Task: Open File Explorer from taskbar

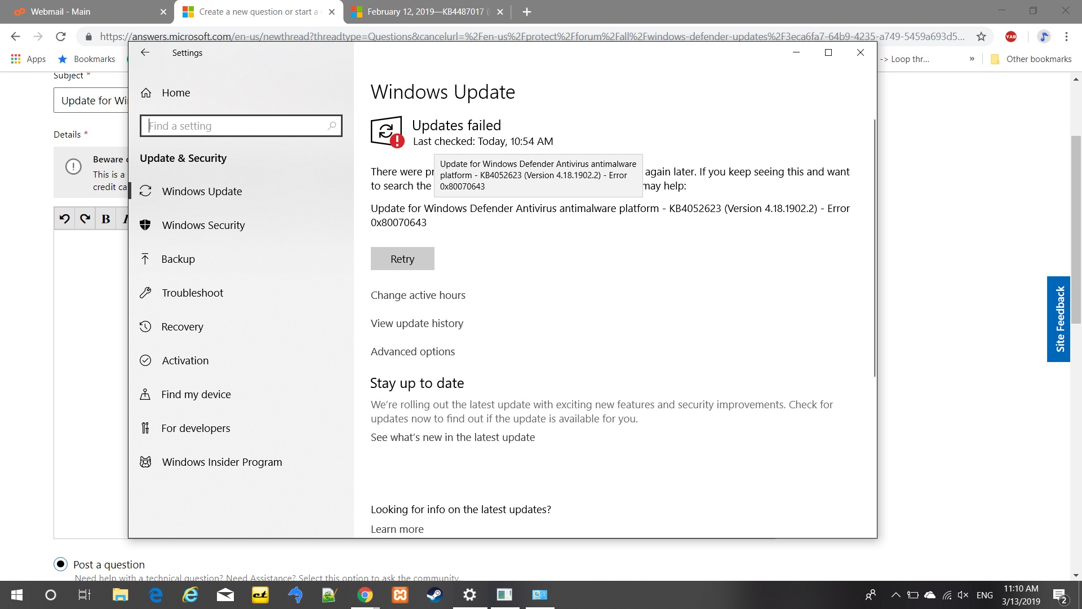Action: (120, 595)
